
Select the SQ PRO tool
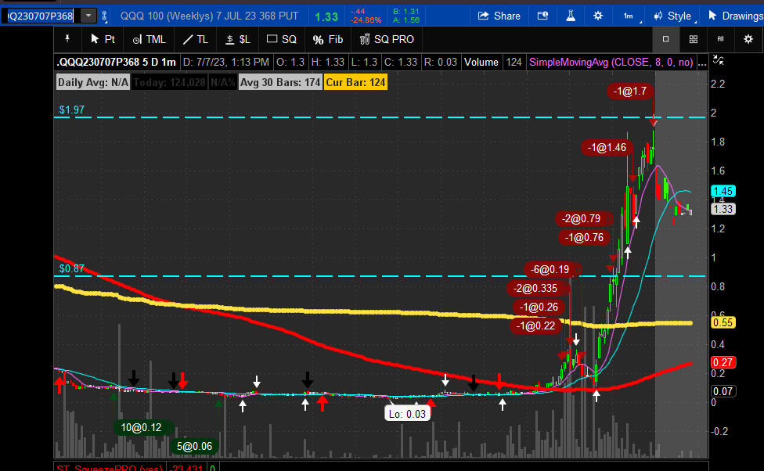387,39
